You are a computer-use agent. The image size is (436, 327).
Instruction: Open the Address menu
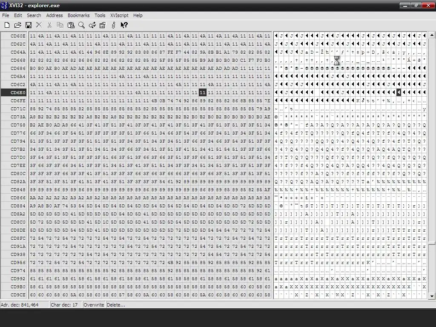pyautogui.click(x=54, y=15)
